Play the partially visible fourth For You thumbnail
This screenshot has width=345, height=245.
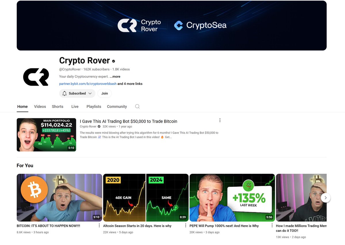[301, 198]
